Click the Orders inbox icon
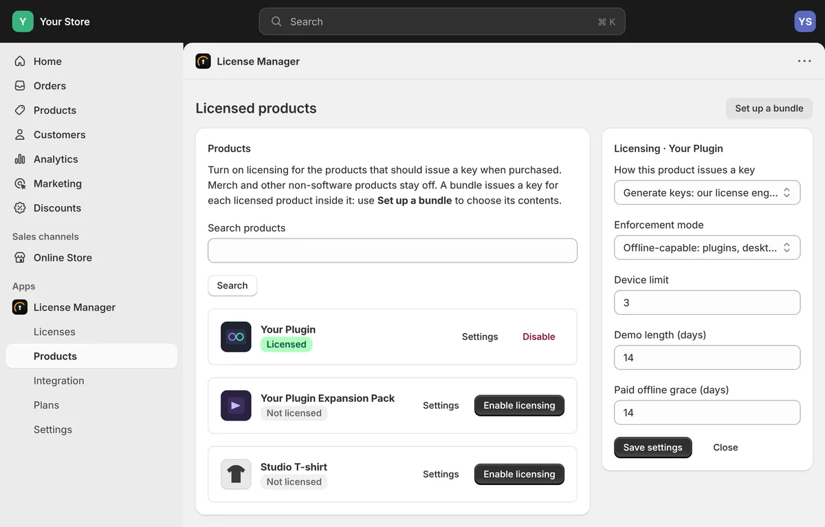The height and width of the screenshot is (527, 825). (x=20, y=86)
